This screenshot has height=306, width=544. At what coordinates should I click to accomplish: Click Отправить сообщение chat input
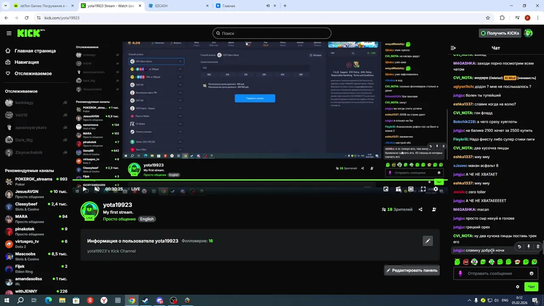pos(496,273)
